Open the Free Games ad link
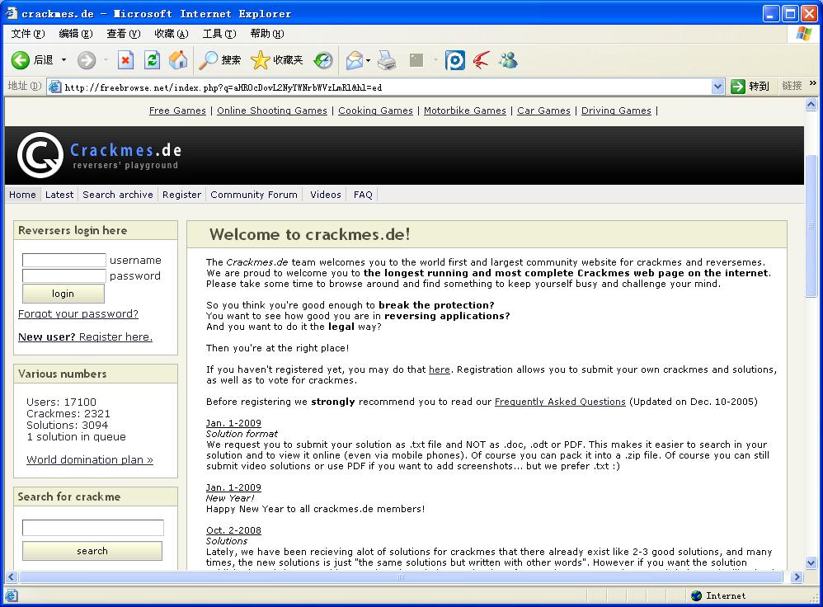Image resolution: width=823 pixels, height=607 pixels. (x=177, y=111)
